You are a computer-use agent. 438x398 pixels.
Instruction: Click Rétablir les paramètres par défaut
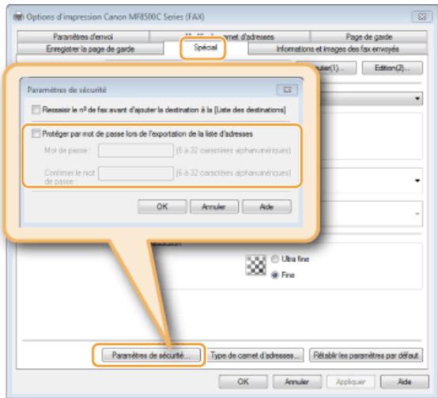[365, 355]
